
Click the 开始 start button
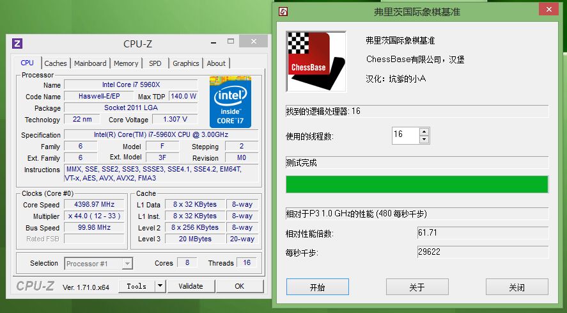click(318, 287)
